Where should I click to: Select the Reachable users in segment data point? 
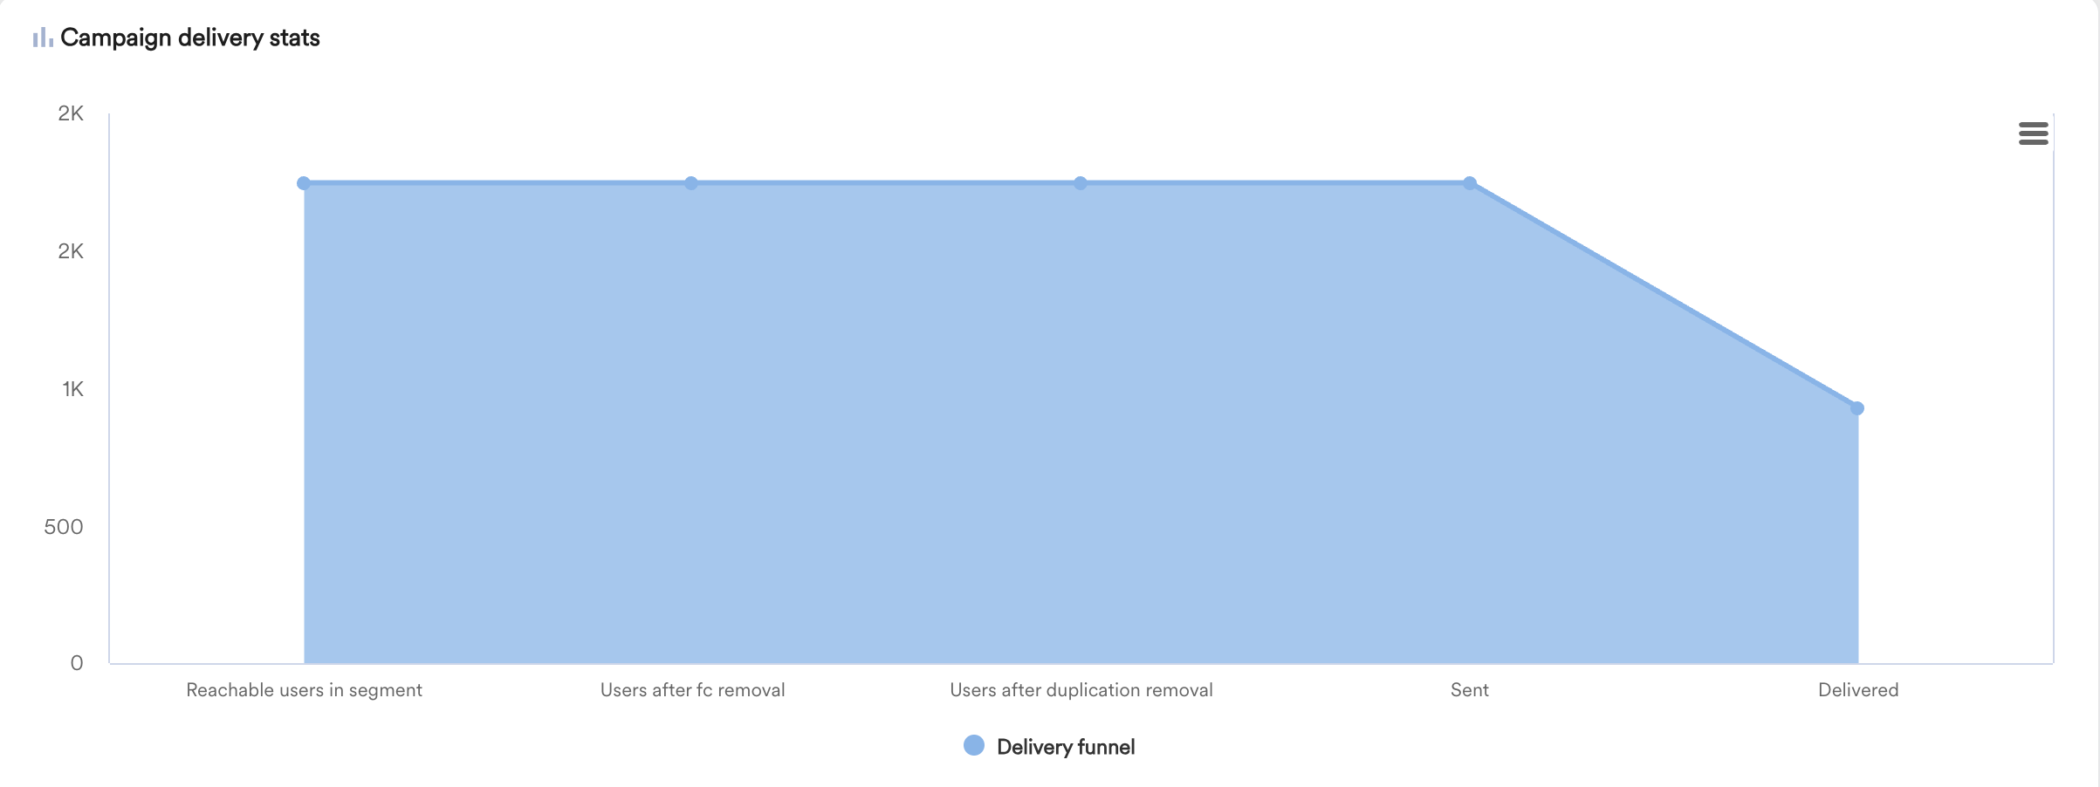point(303,182)
